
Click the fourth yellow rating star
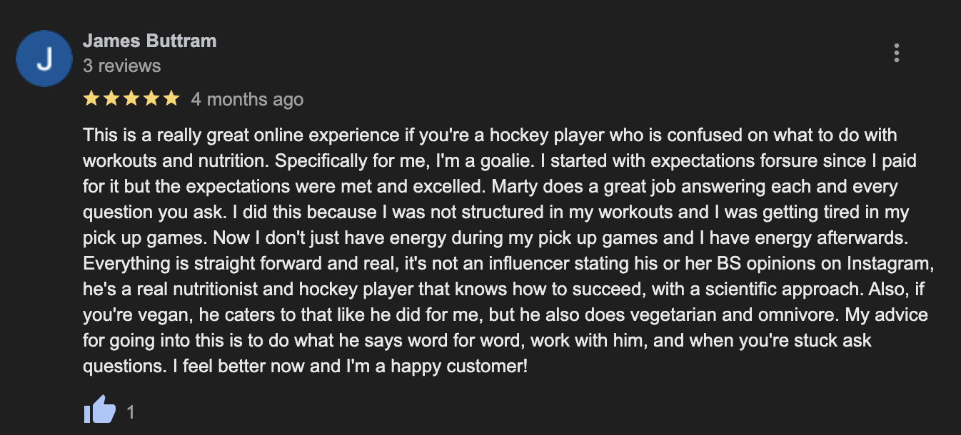click(x=151, y=98)
